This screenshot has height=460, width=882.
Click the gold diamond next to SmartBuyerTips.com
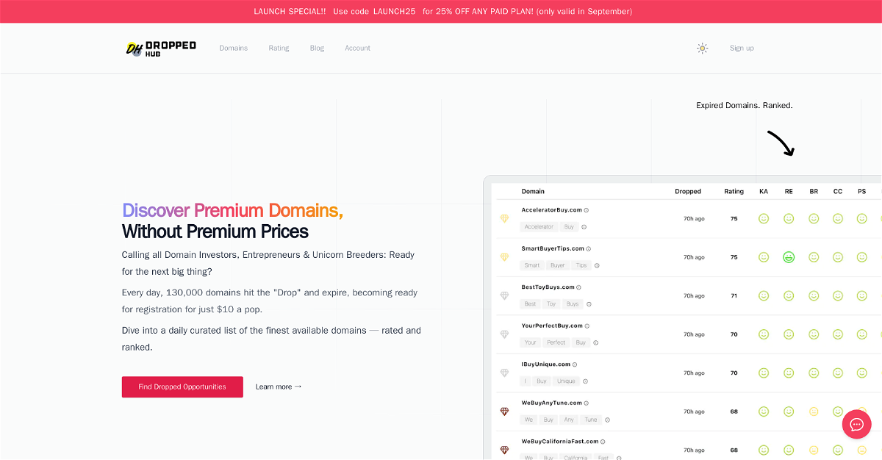[x=504, y=257]
